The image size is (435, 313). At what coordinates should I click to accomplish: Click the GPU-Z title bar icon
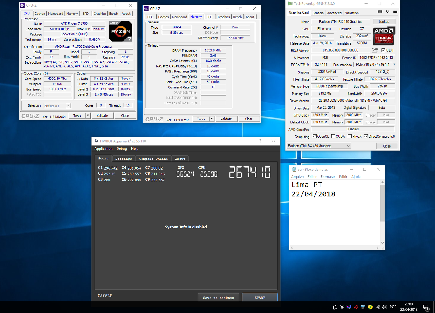(x=290, y=4)
